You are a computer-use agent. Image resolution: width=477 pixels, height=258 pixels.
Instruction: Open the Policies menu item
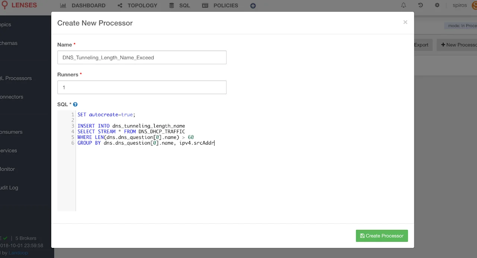tap(220, 6)
